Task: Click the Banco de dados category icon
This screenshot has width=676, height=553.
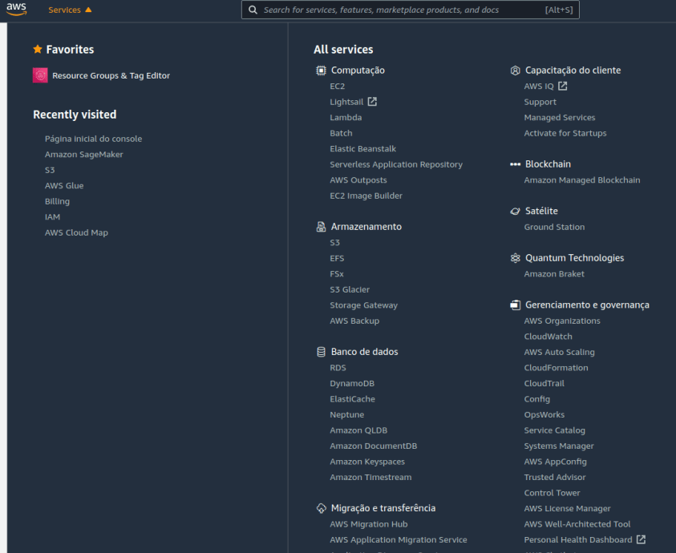Action: [x=321, y=352]
